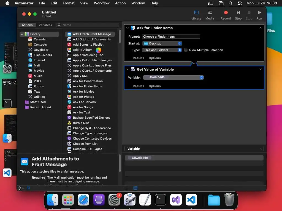
Task: Show Results of Get Value of Variable
Action: pyautogui.click(x=138, y=86)
